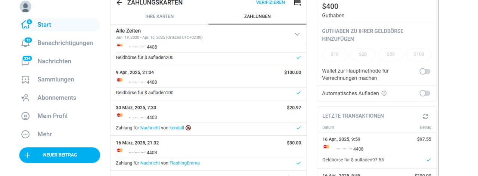The width and height of the screenshot is (478, 176).
Task: Open the Sammlungen bookmark icon
Action: [25, 80]
